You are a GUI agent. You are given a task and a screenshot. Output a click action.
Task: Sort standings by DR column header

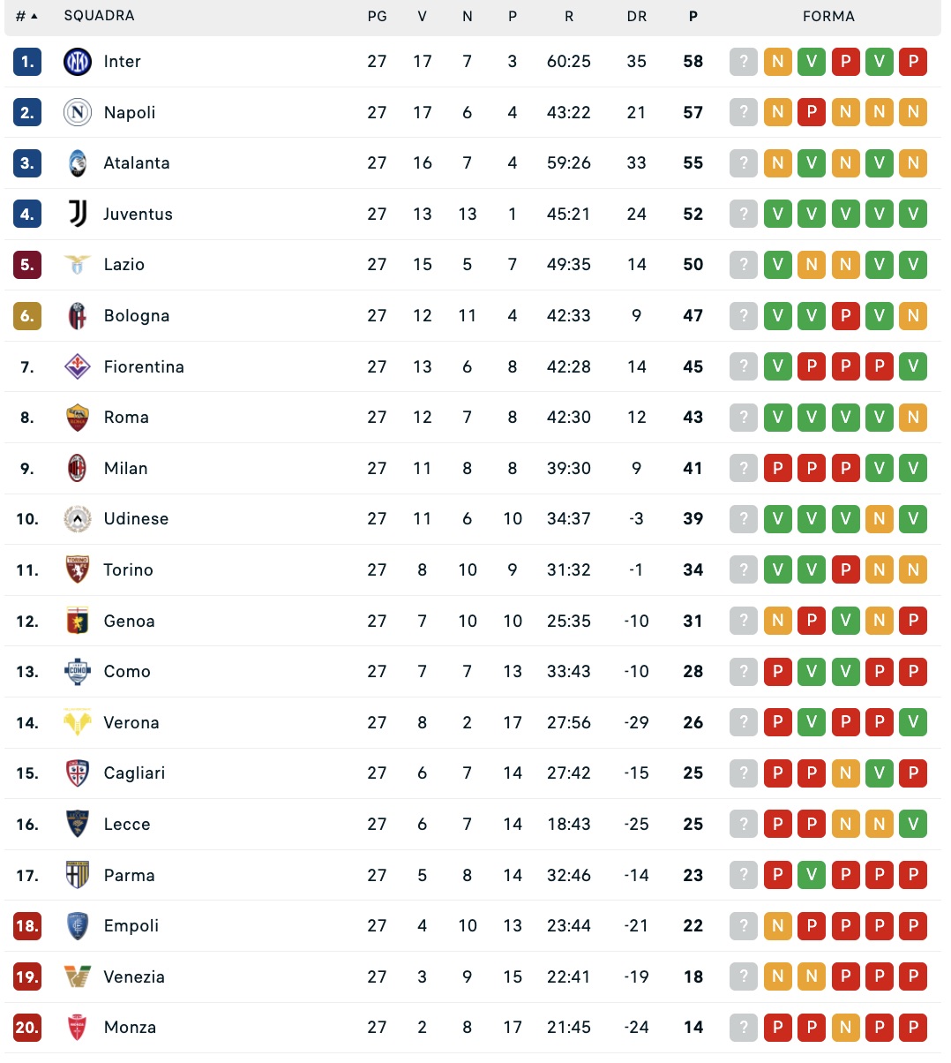[x=637, y=16]
